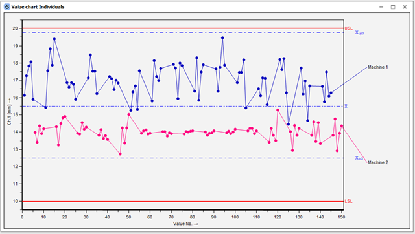Screen dimensions: 415x234
Task: Click y-axis tick label 10
Action: pos(16,201)
